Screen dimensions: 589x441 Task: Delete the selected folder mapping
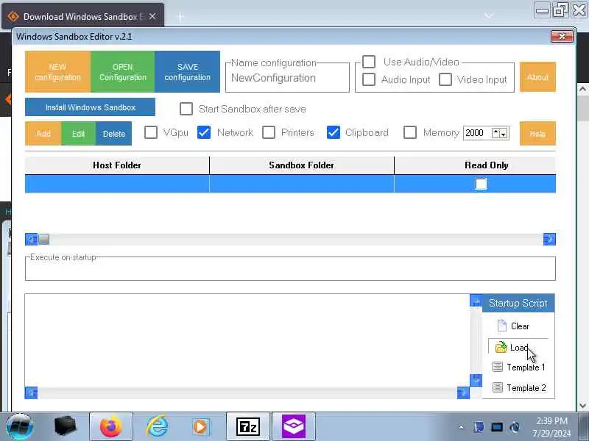(114, 134)
